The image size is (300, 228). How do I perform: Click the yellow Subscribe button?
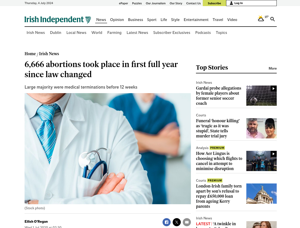click(x=214, y=3)
